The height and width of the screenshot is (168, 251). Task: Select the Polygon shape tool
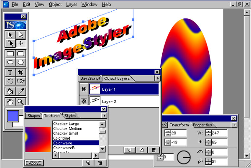[21, 62]
